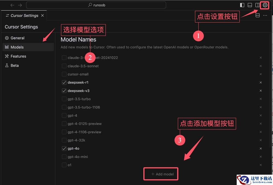Remove the claude-3.5-sonnet model

tap(261, 66)
